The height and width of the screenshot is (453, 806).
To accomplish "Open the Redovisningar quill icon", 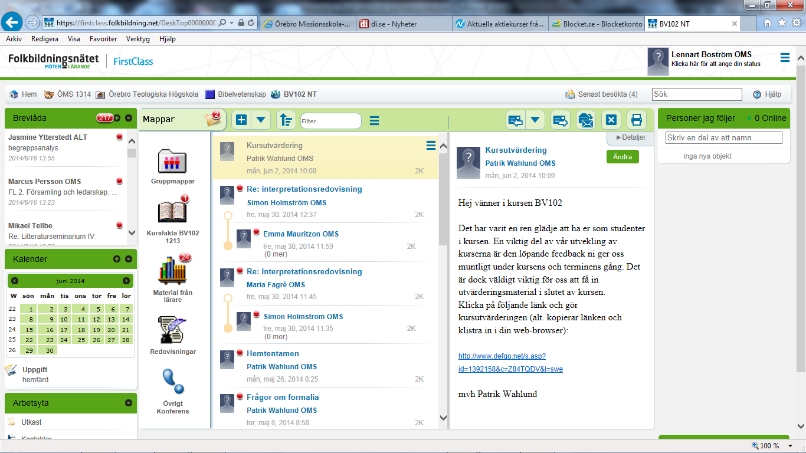I will [x=172, y=330].
